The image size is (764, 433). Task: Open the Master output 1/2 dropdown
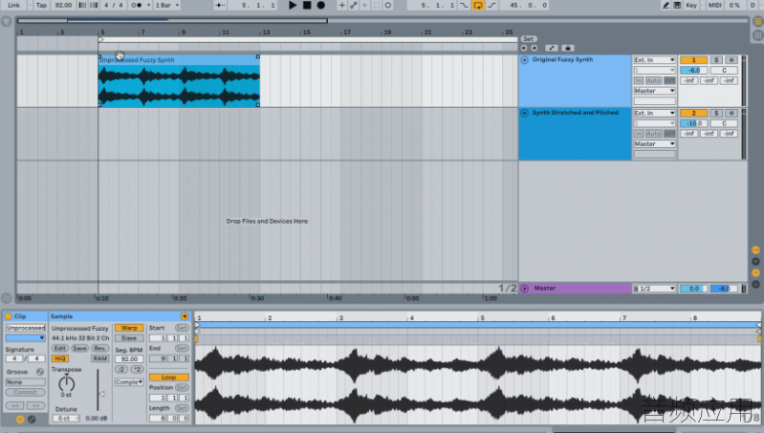pos(654,289)
